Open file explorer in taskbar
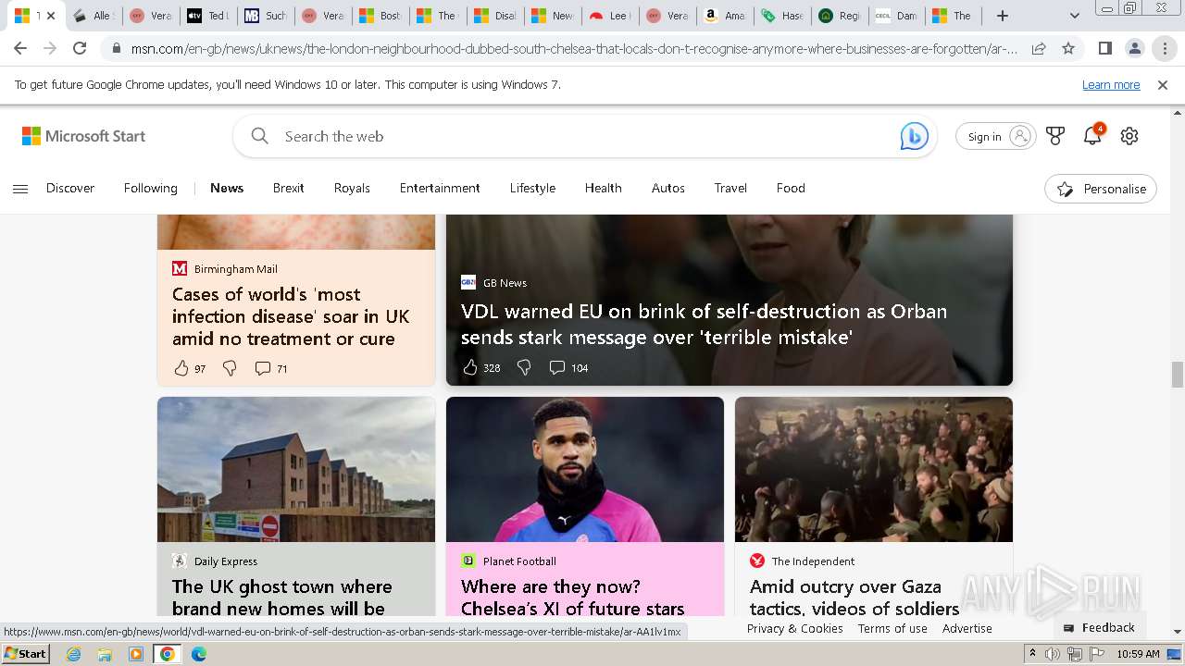The width and height of the screenshot is (1185, 666). (x=105, y=654)
